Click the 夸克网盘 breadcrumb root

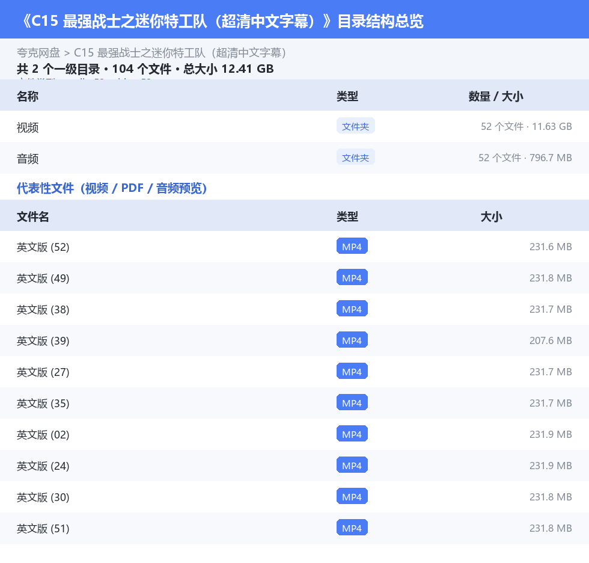[x=38, y=52]
